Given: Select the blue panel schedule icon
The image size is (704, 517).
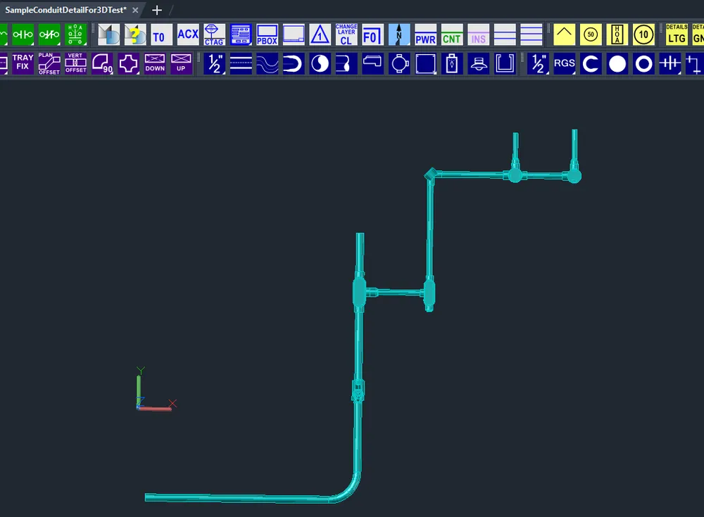Looking at the screenshot, I should (241, 34).
